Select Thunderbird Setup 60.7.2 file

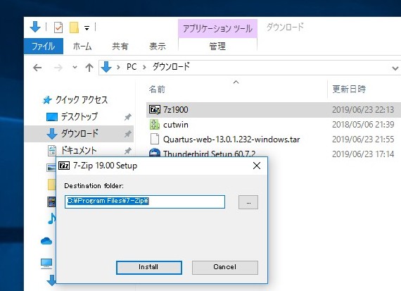click(209, 154)
